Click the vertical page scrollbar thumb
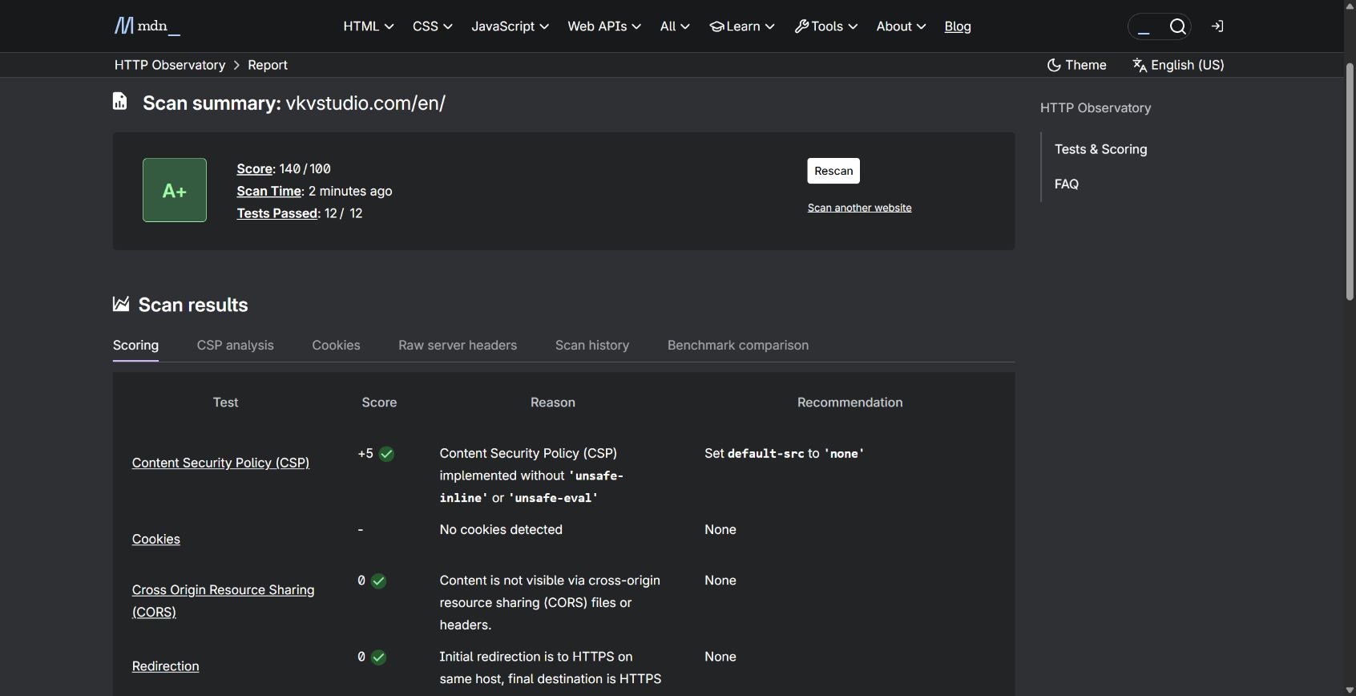Image resolution: width=1356 pixels, height=696 pixels. click(x=1350, y=182)
